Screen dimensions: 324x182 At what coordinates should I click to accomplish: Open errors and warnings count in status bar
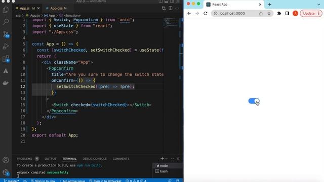click(136, 180)
